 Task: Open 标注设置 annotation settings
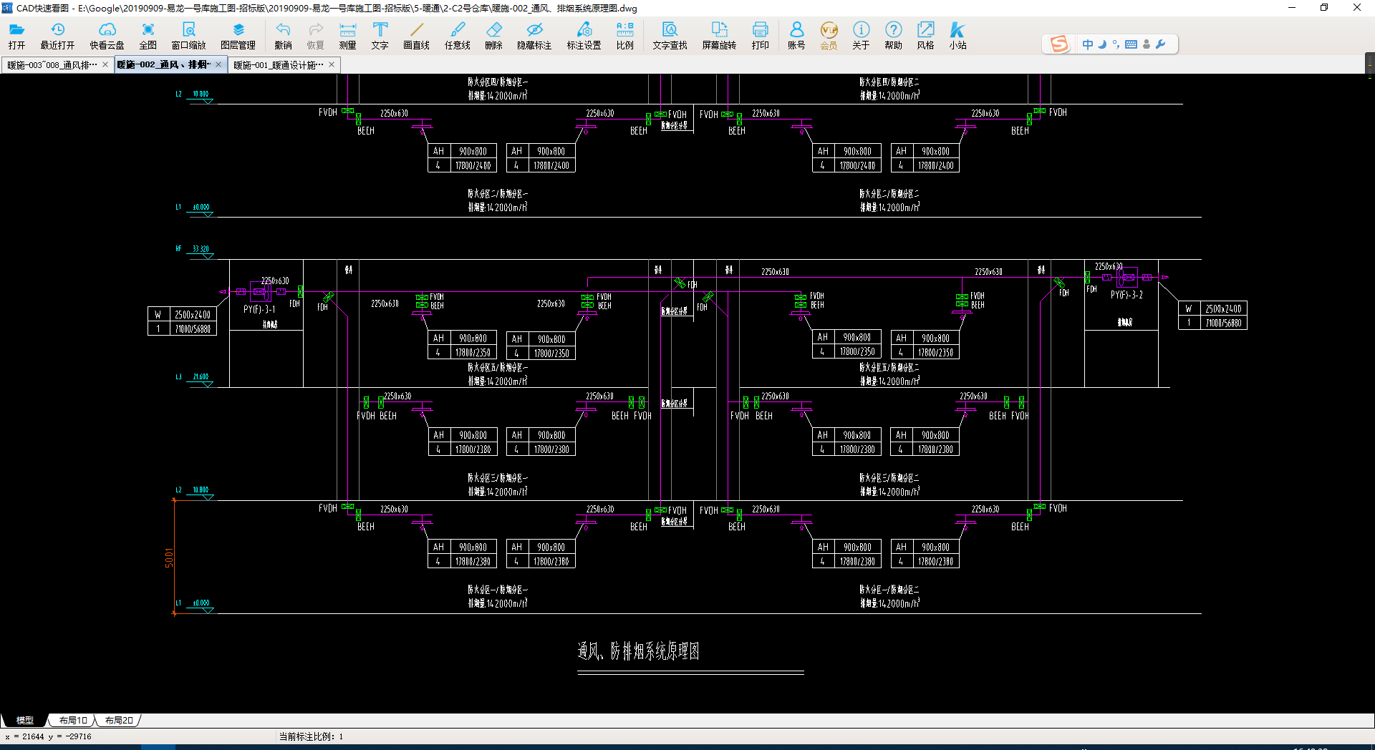[584, 35]
